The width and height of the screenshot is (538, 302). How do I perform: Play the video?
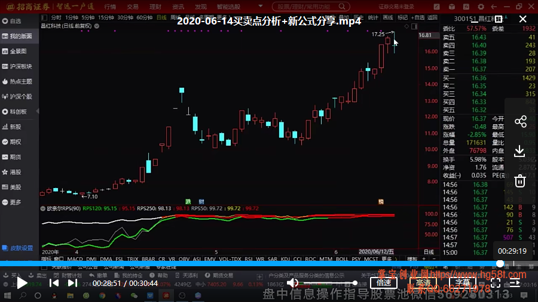click(22, 283)
